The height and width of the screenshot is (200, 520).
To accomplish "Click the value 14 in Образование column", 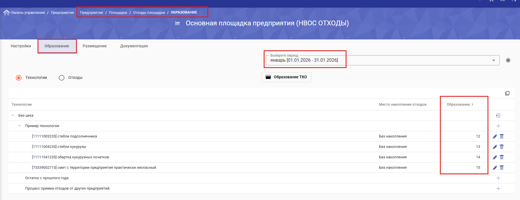I will point(478,157).
